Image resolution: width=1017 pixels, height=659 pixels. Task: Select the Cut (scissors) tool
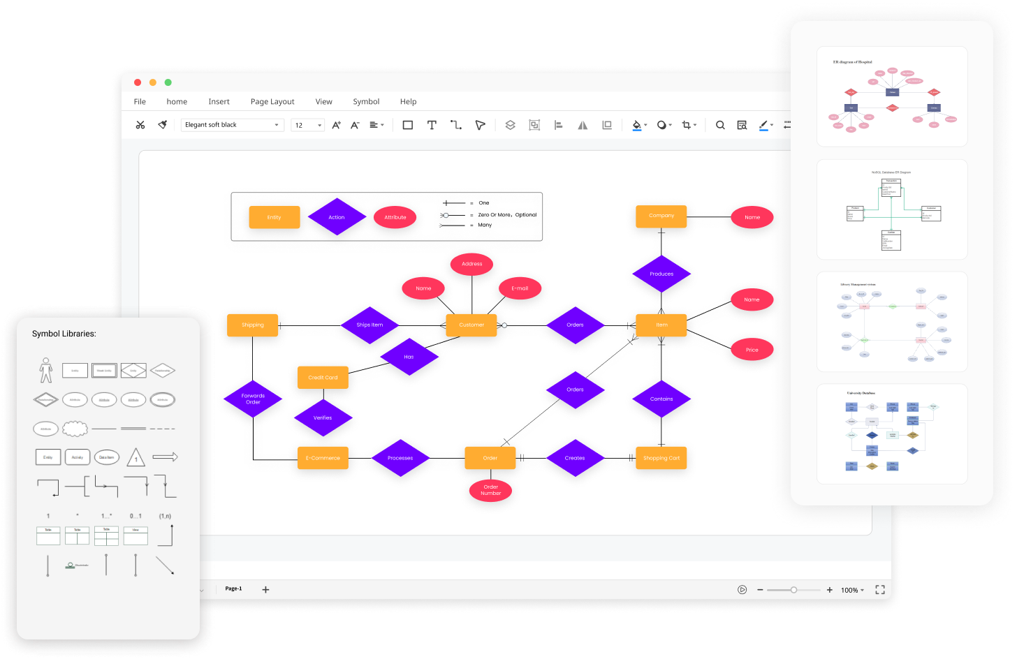[140, 124]
